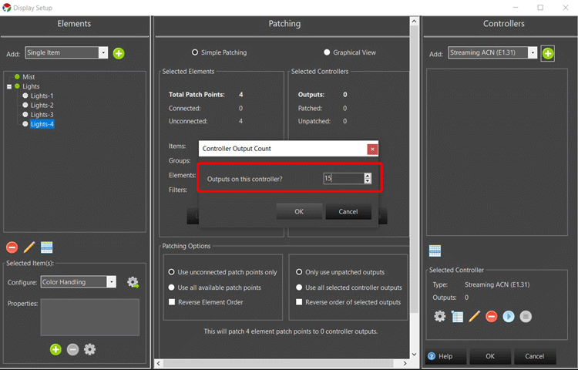Click the Help question mark icon

point(432,356)
